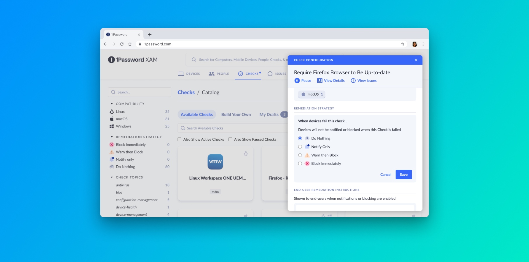
Task: Click the VMware icon on the card
Action: (215, 162)
